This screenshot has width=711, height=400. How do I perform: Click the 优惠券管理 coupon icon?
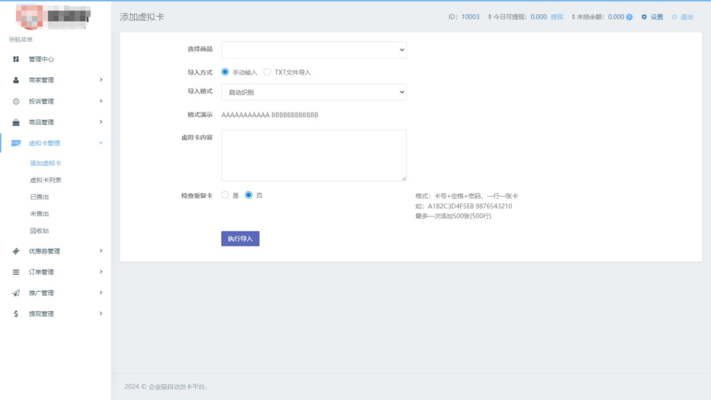[x=15, y=251]
